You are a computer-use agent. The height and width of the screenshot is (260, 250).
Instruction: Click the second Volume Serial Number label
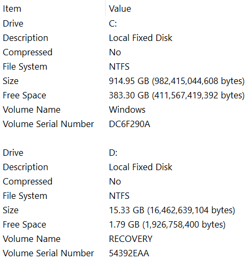[x=48, y=253]
